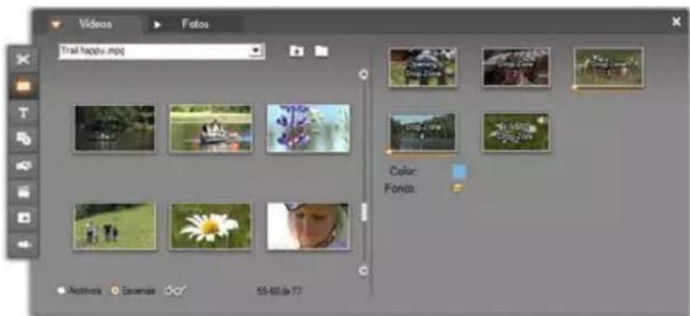Select the boat on river scene thumbnail

pos(211,128)
